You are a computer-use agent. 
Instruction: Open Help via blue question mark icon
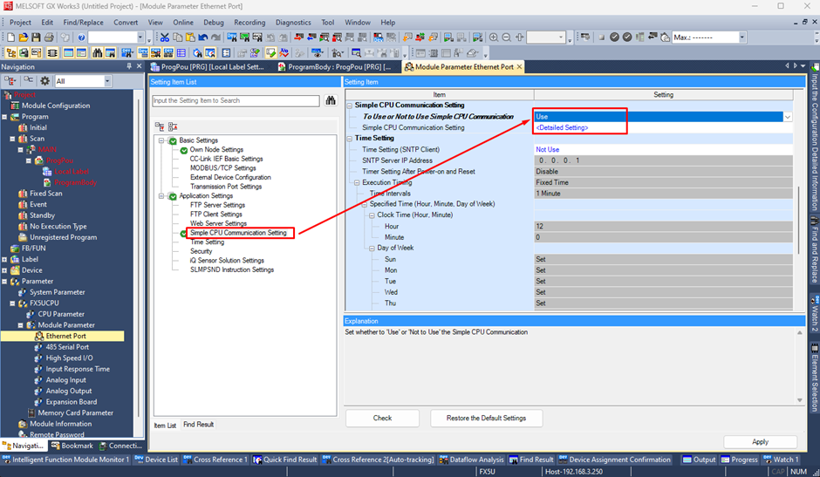81,37
